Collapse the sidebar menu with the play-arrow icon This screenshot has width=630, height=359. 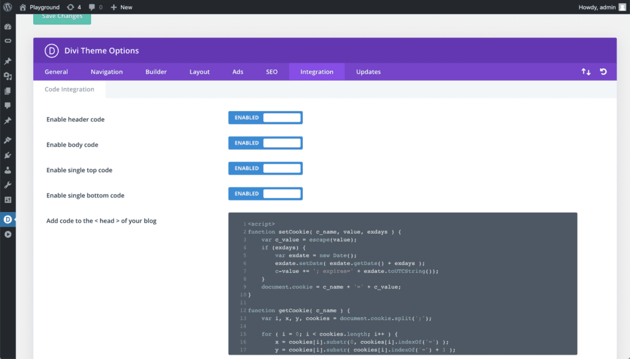click(7, 234)
